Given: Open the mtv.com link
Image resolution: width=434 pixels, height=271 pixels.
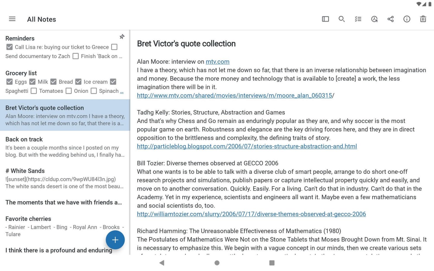Looking at the screenshot, I should coord(218,62).
